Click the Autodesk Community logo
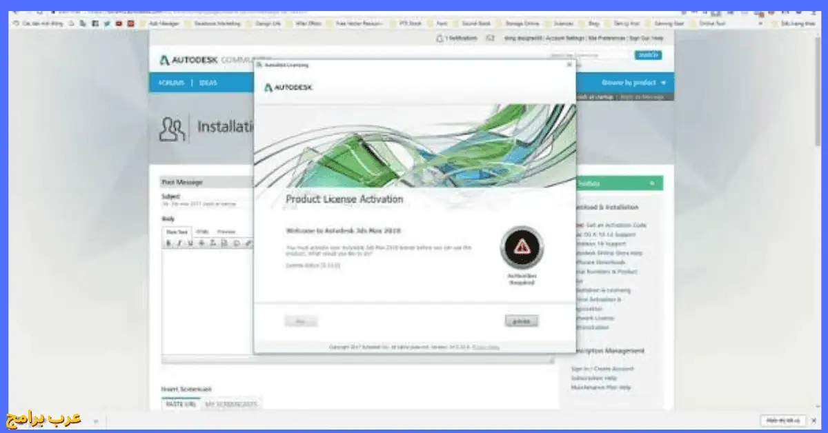828x433 pixels. [x=207, y=60]
